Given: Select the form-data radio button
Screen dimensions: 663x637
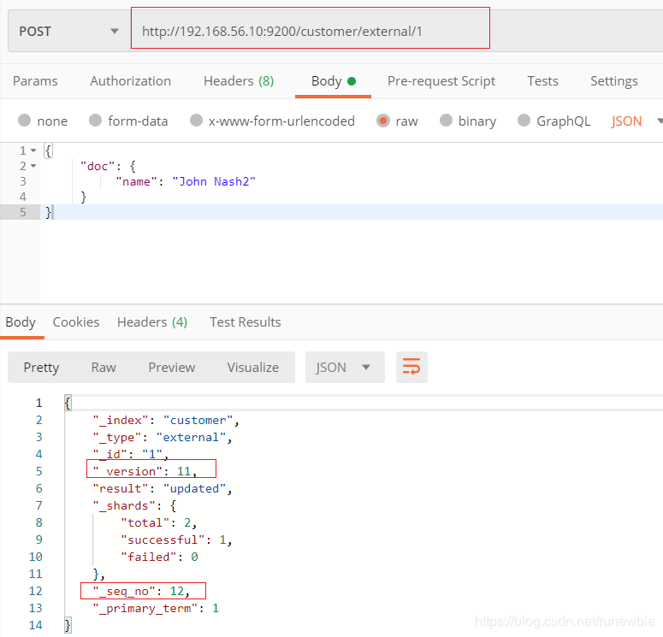Looking at the screenshot, I should pos(96,121).
